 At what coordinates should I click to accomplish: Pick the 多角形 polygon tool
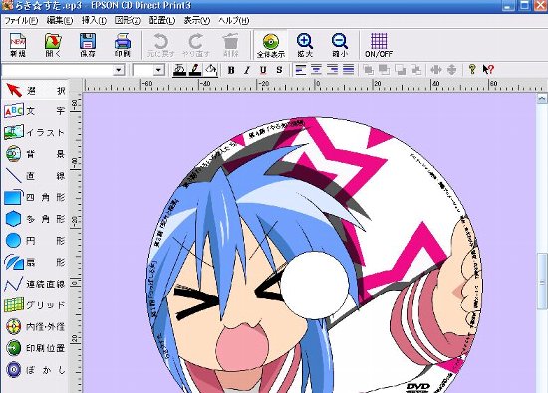coord(34,219)
